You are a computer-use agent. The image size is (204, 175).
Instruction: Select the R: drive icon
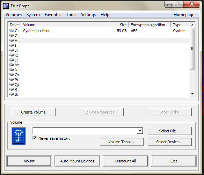[x=12, y=89]
